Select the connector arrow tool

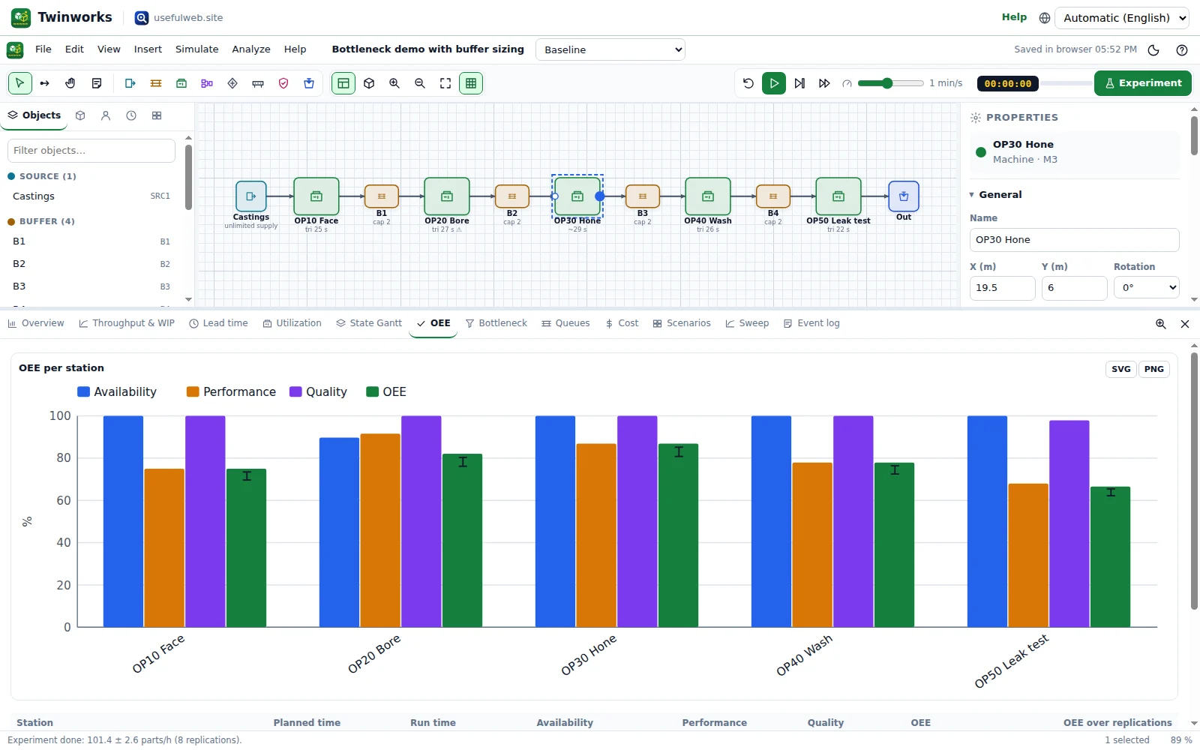point(45,83)
